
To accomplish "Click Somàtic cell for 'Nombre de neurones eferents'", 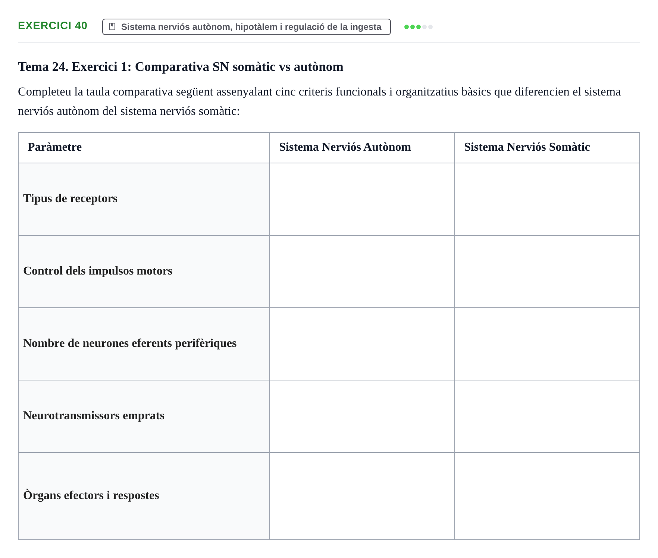I will click(x=547, y=344).
